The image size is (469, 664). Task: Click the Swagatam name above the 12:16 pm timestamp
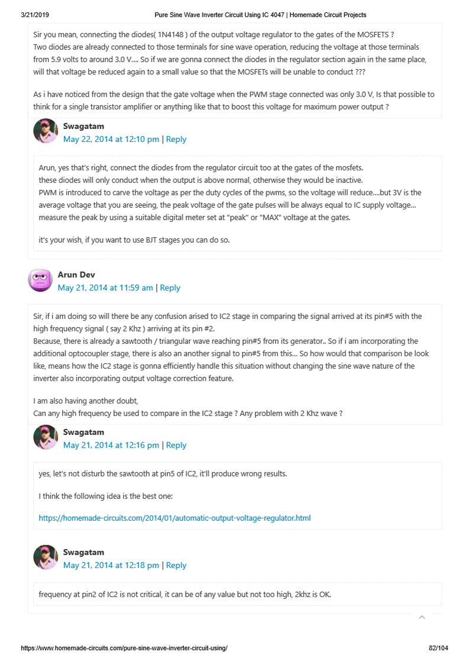tap(83, 433)
